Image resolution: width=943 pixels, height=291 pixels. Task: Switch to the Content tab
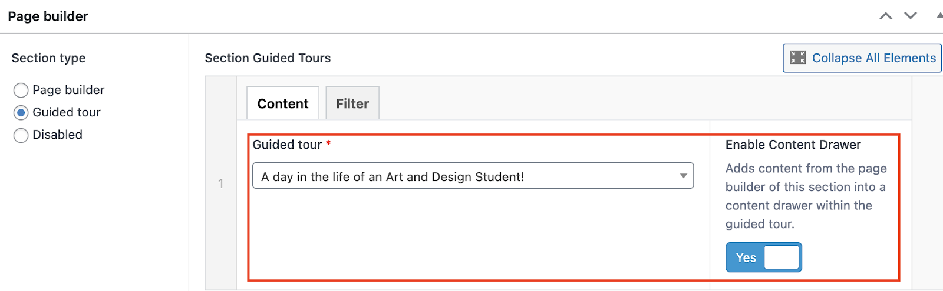pos(283,103)
